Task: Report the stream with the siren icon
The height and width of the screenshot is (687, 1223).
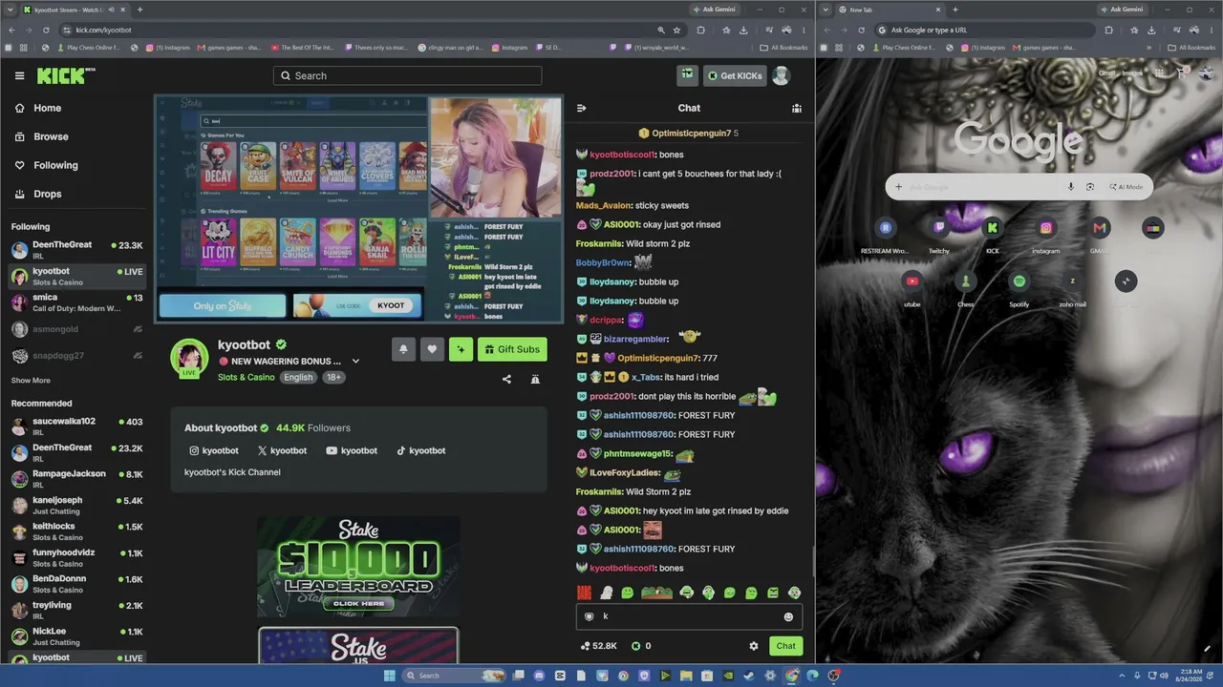Action: 535,379
